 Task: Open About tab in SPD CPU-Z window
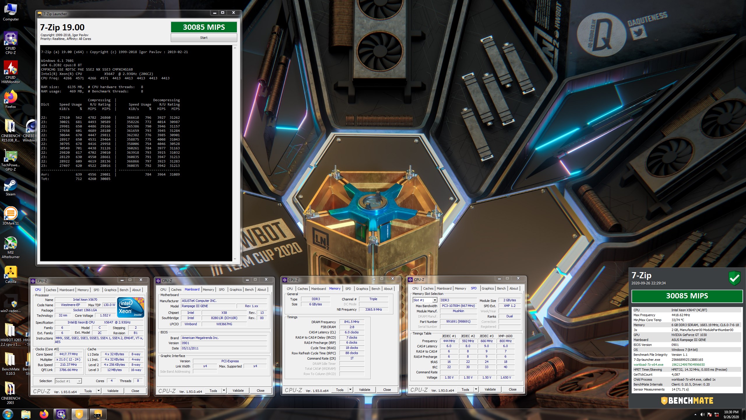coord(514,288)
